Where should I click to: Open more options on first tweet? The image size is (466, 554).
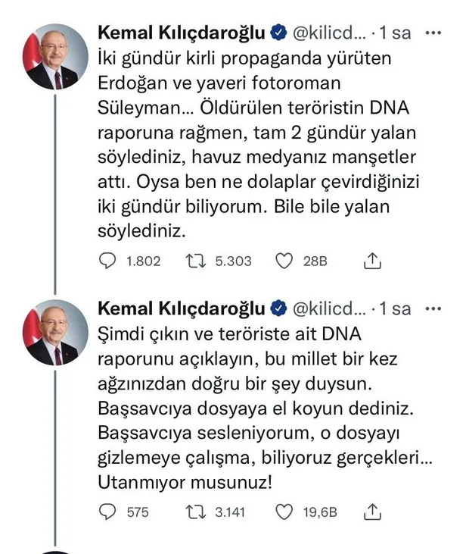click(x=433, y=34)
